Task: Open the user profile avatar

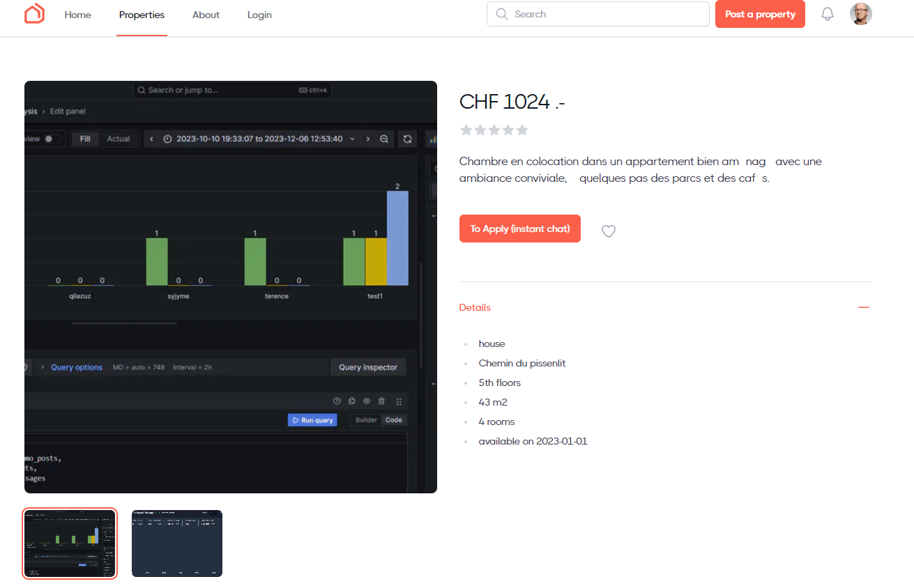Action: point(861,14)
